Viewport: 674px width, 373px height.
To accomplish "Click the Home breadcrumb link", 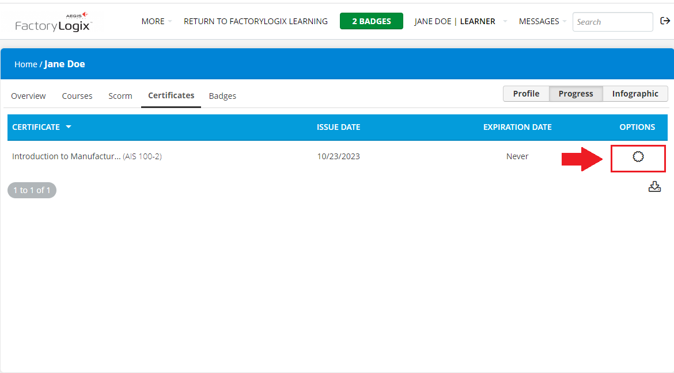I will point(26,64).
